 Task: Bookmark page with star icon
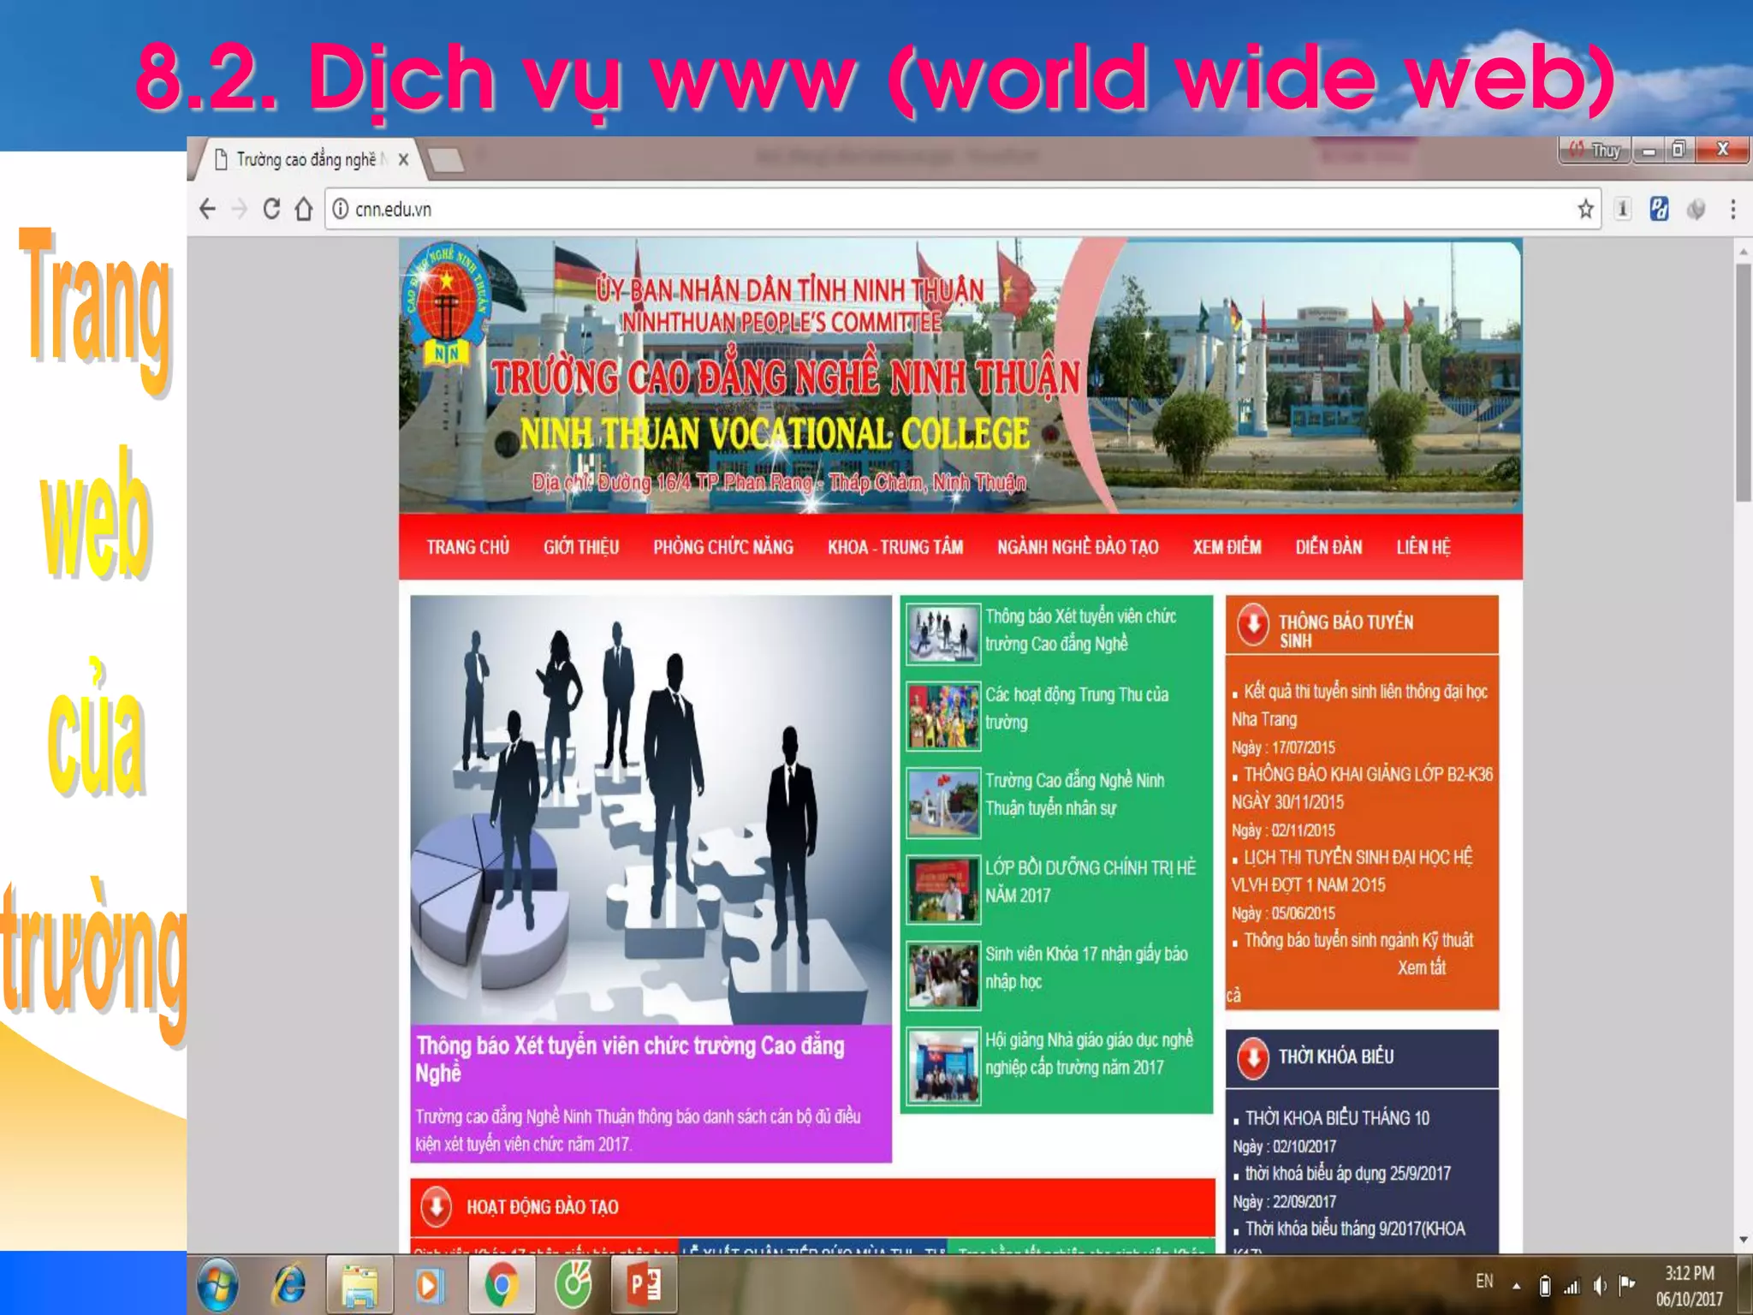1585,209
